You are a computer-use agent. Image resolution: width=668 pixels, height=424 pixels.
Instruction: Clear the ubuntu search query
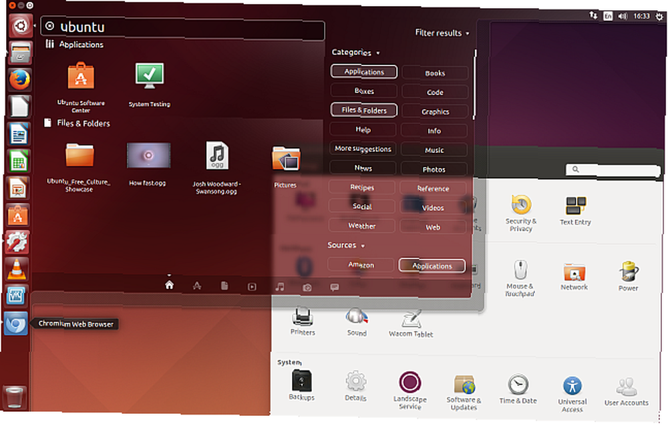tap(50, 26)
